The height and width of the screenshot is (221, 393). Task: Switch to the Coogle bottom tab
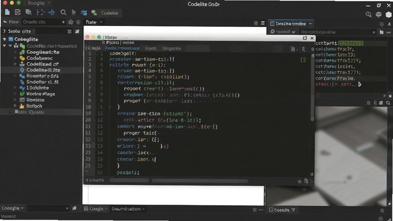(95, 209)
